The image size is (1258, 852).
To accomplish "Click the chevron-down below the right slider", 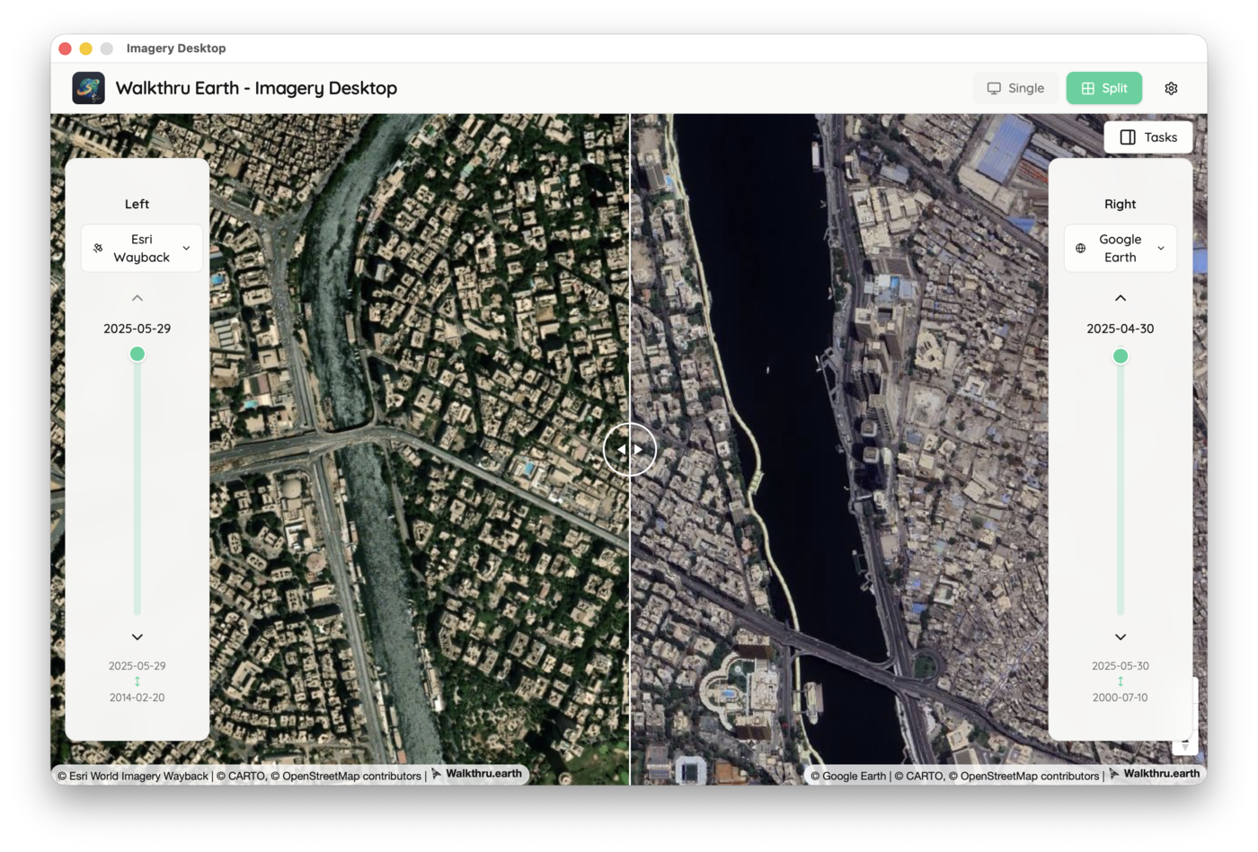I will tap(1120, 637).
